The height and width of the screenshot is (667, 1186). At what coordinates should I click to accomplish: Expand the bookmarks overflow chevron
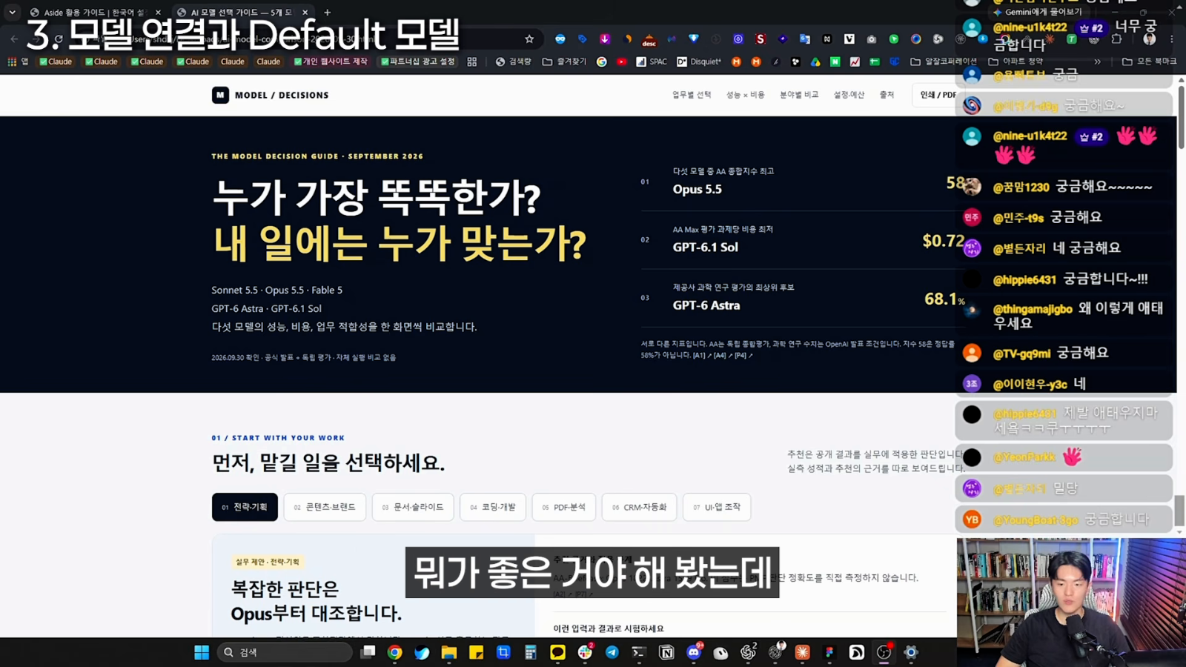(1098, 62)
